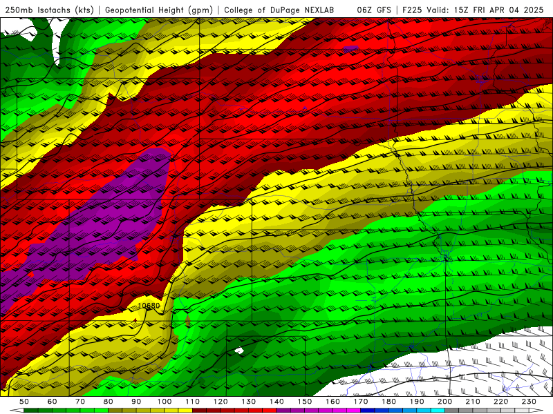Select the 70 value on the color scale

click(80, 402)
